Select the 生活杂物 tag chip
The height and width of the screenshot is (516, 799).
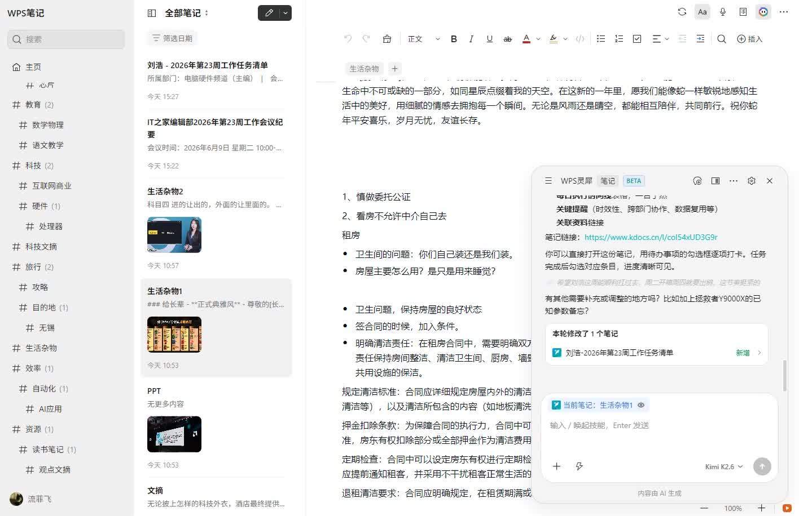point(364,69)
